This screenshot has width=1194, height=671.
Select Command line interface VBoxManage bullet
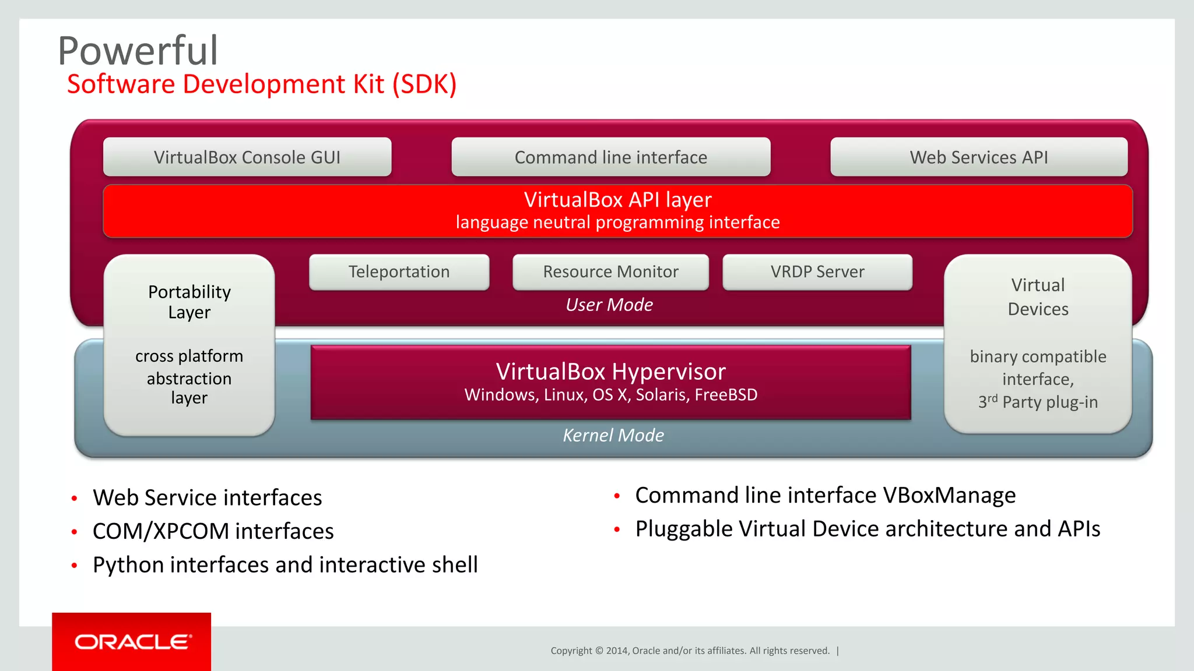coord(825,496)
